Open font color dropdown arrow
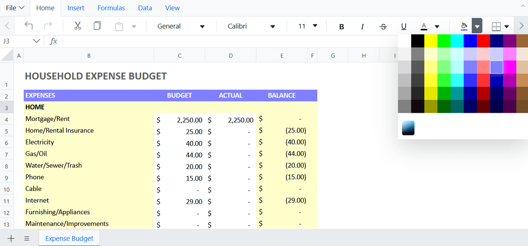 pos(437,27)
